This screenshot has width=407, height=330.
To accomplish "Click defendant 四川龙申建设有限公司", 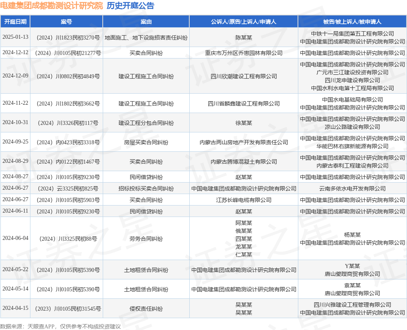I will pos(352,80).
